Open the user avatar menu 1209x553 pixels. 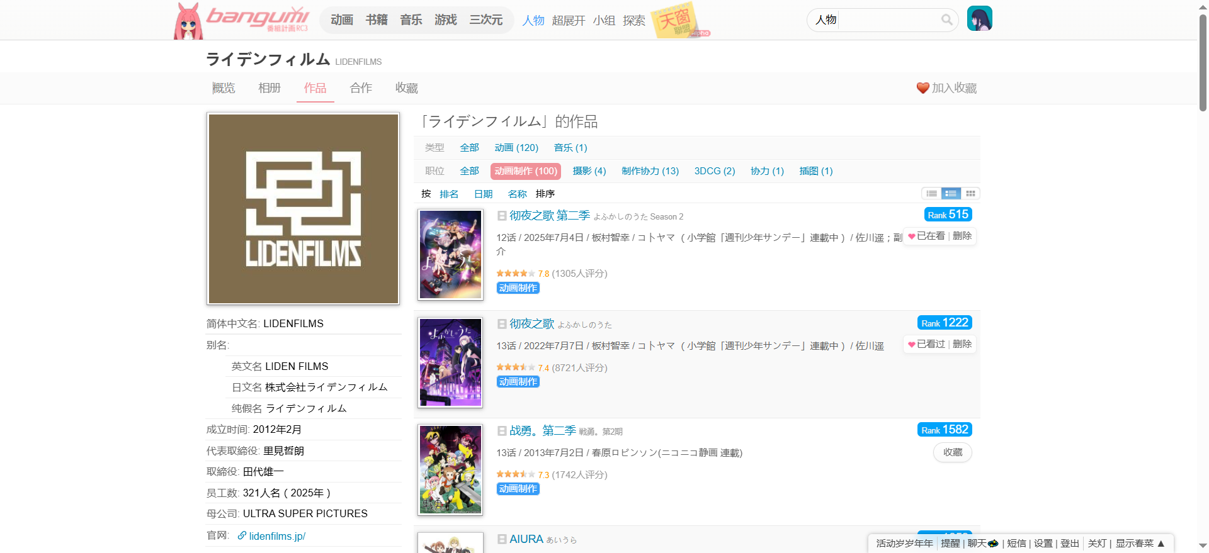point(979,19)
